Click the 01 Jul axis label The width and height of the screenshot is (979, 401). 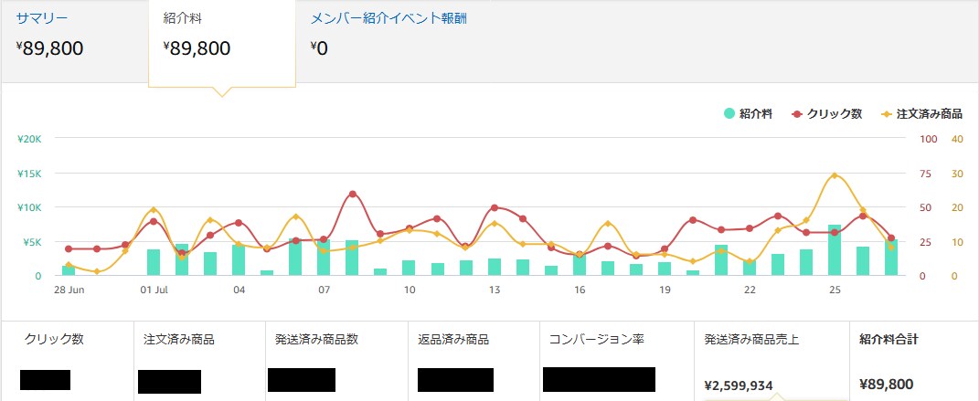tap(154, 290)
